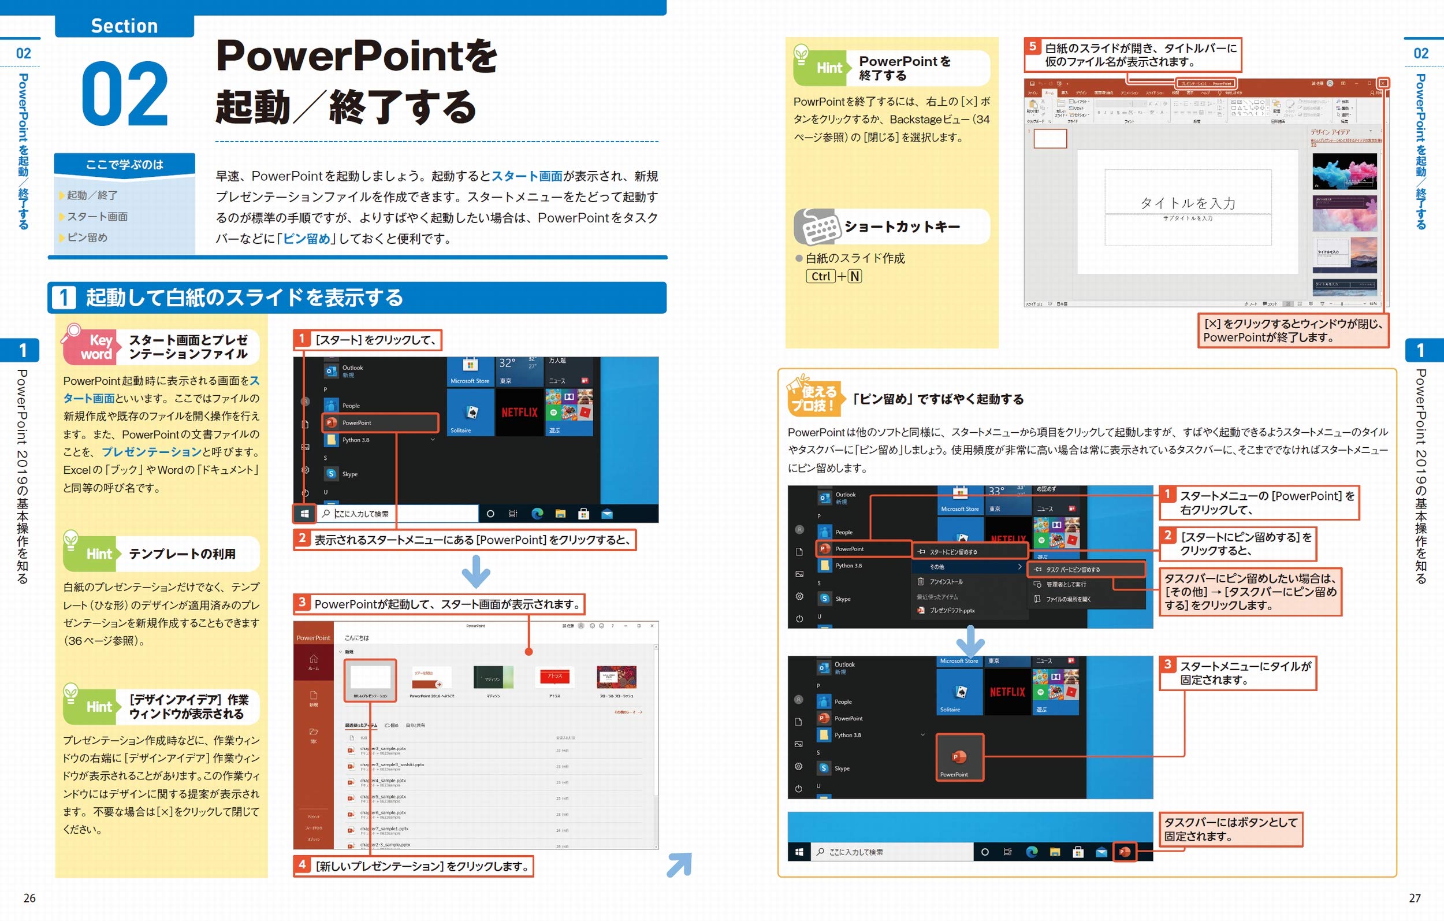
Task: Toggle the ノート pane in the status bar
Action: click(1252, 304)
